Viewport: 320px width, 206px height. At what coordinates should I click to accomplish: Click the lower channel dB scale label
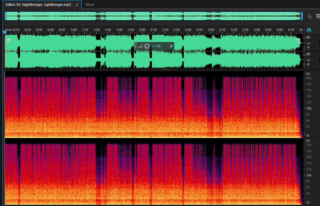308,54
